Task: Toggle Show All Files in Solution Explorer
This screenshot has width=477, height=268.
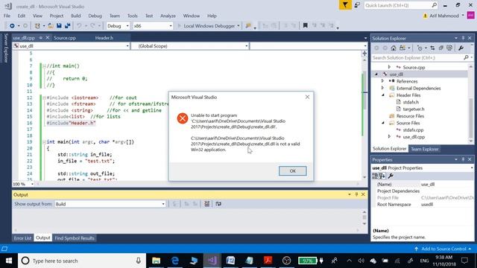Action: (449, 48)
